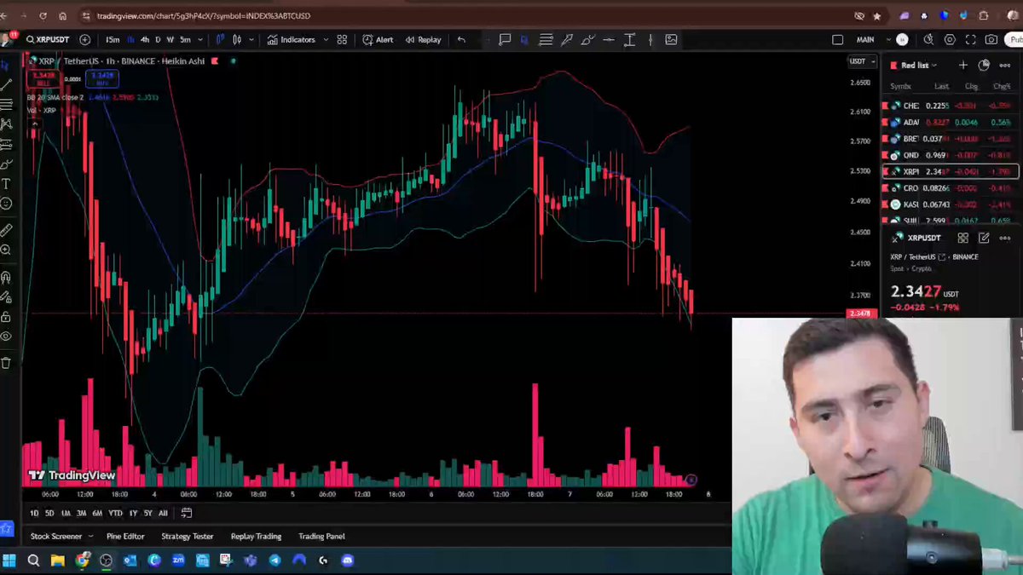1023x575 pixels.
Task: Toggle the layout select square button
Action: click(837, 39)
